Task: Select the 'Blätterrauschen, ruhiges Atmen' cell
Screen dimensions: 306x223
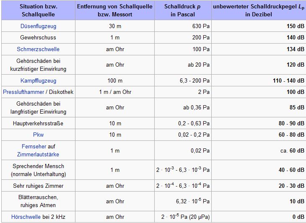Action: click(x=38, y=201)
